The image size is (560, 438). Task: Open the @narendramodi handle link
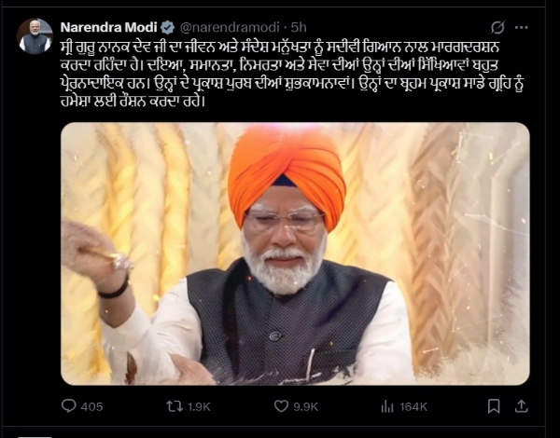point(230,27)
